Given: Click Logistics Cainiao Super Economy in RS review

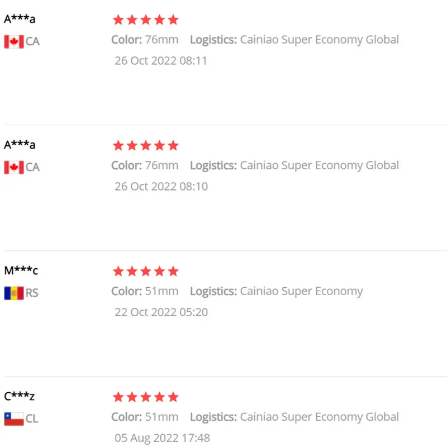Looking at the screenshot, I should click(277, 291).
